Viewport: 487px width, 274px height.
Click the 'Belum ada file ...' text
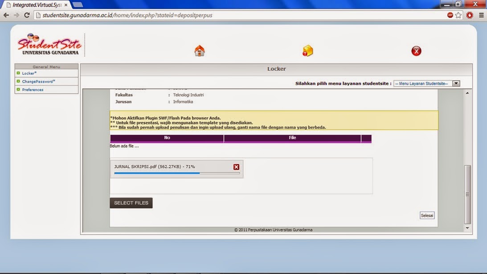click(124, 146)
